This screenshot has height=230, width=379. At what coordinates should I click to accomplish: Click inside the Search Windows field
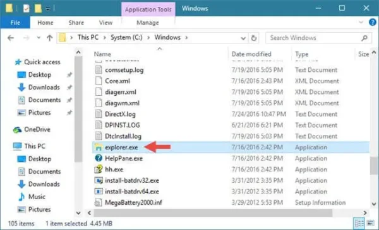(313, 38)
